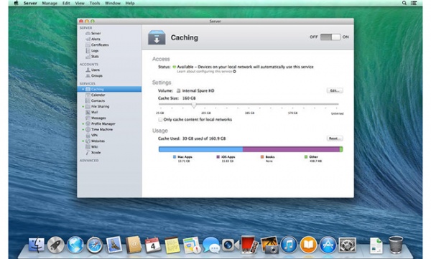Screen dimensions: 431x259
Task: Select Logs in the Server section
Action: tap(95, 50)
